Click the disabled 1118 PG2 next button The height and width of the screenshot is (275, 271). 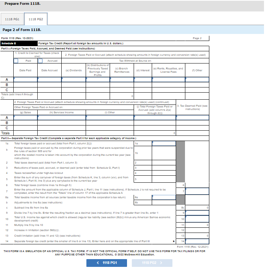pos(152,263)
